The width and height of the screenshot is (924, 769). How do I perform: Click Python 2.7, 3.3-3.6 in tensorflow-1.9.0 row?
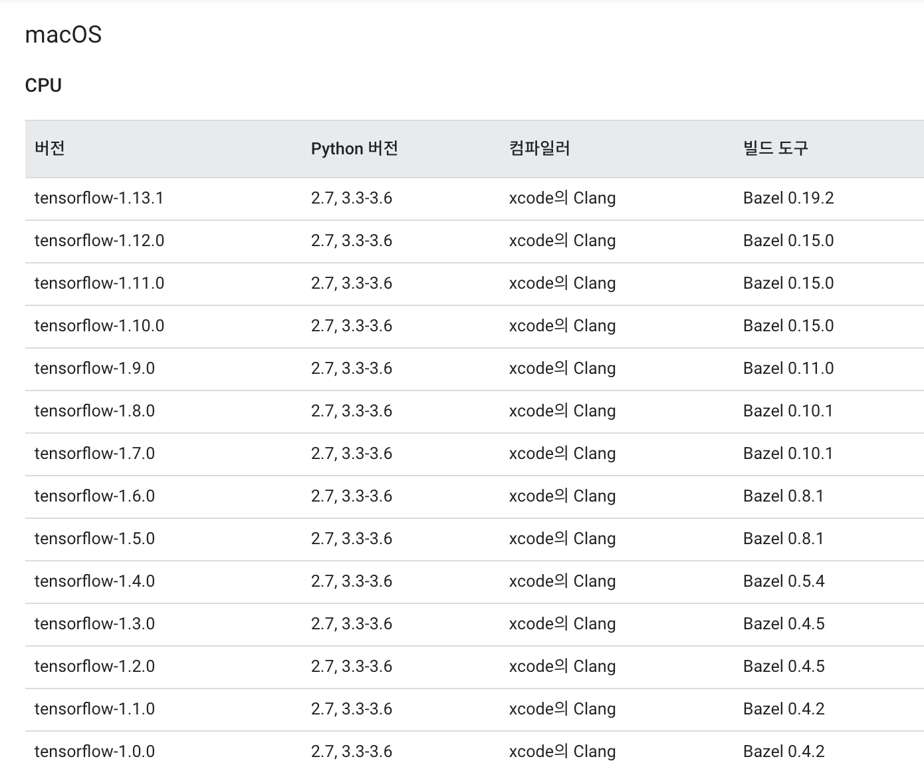[x=352, y=369]
